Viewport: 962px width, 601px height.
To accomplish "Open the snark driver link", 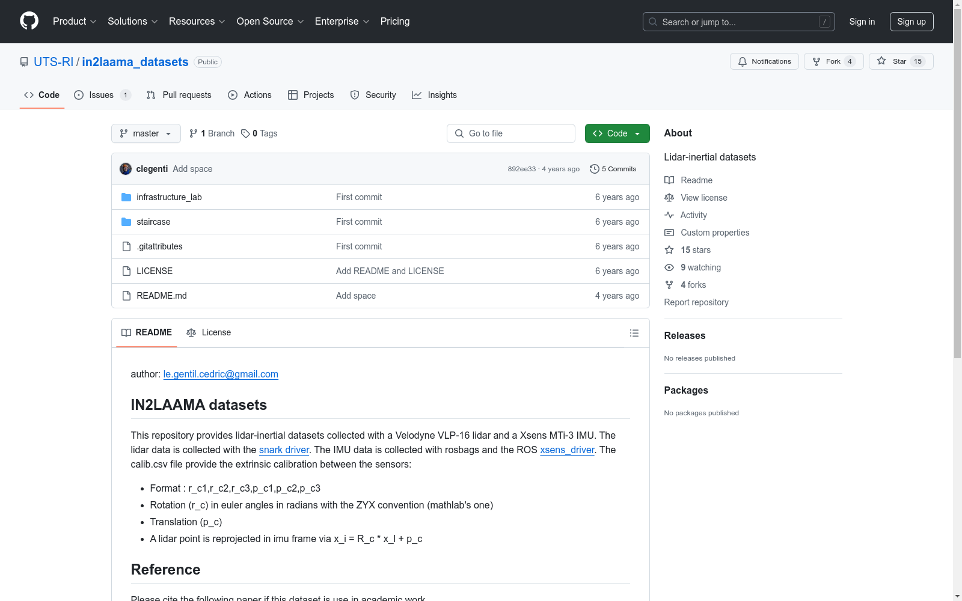I will 284,450.
